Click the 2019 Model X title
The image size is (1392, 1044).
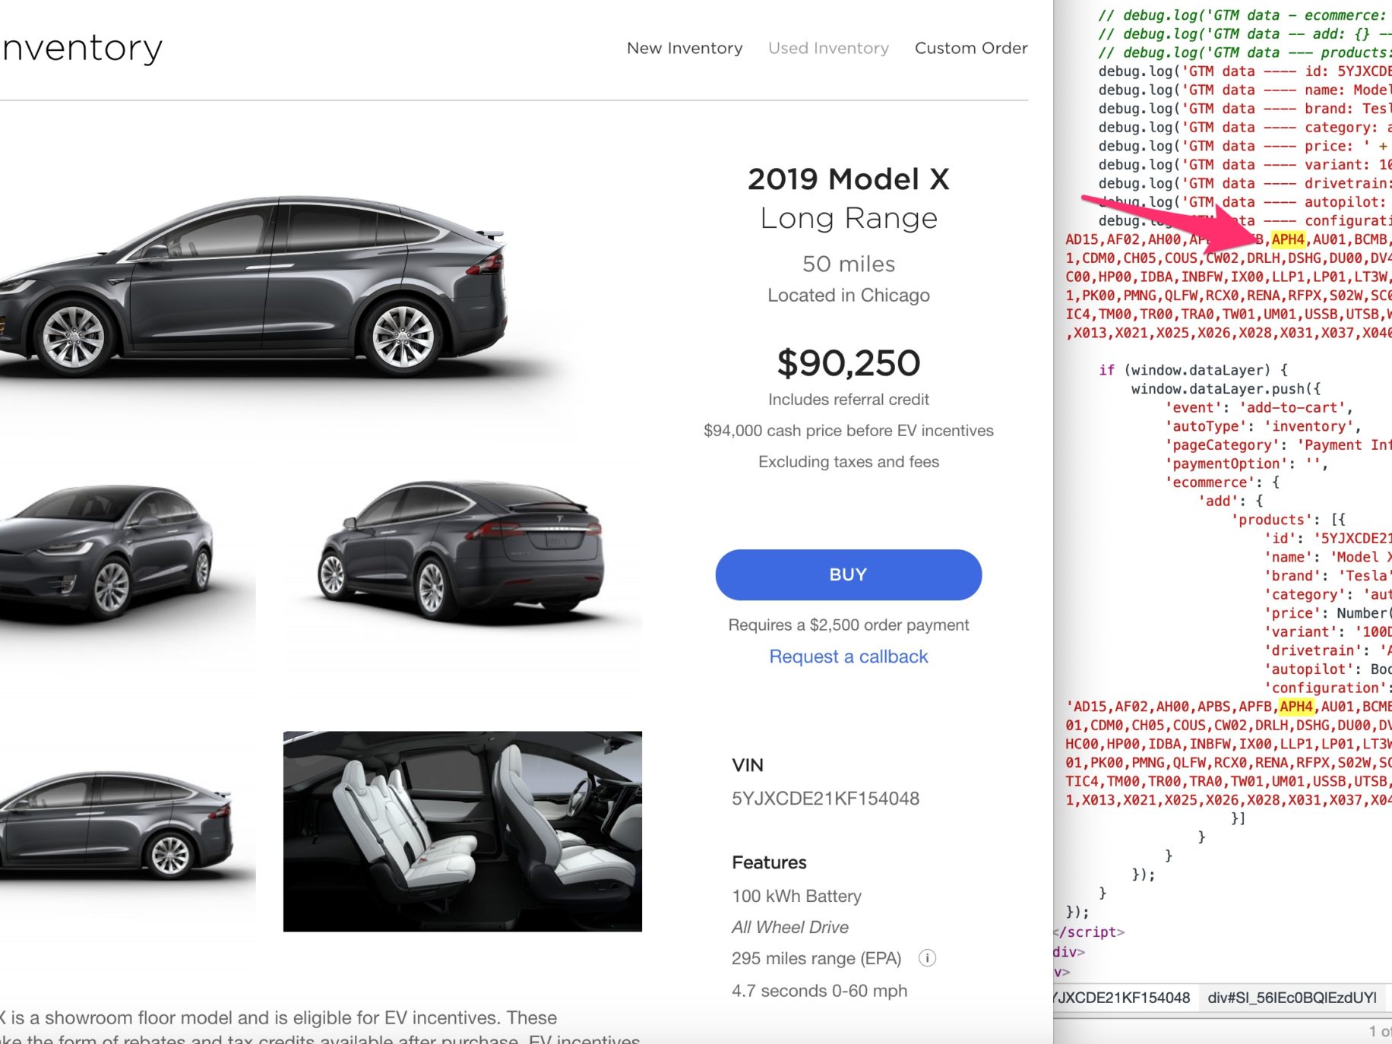[848, 179]
